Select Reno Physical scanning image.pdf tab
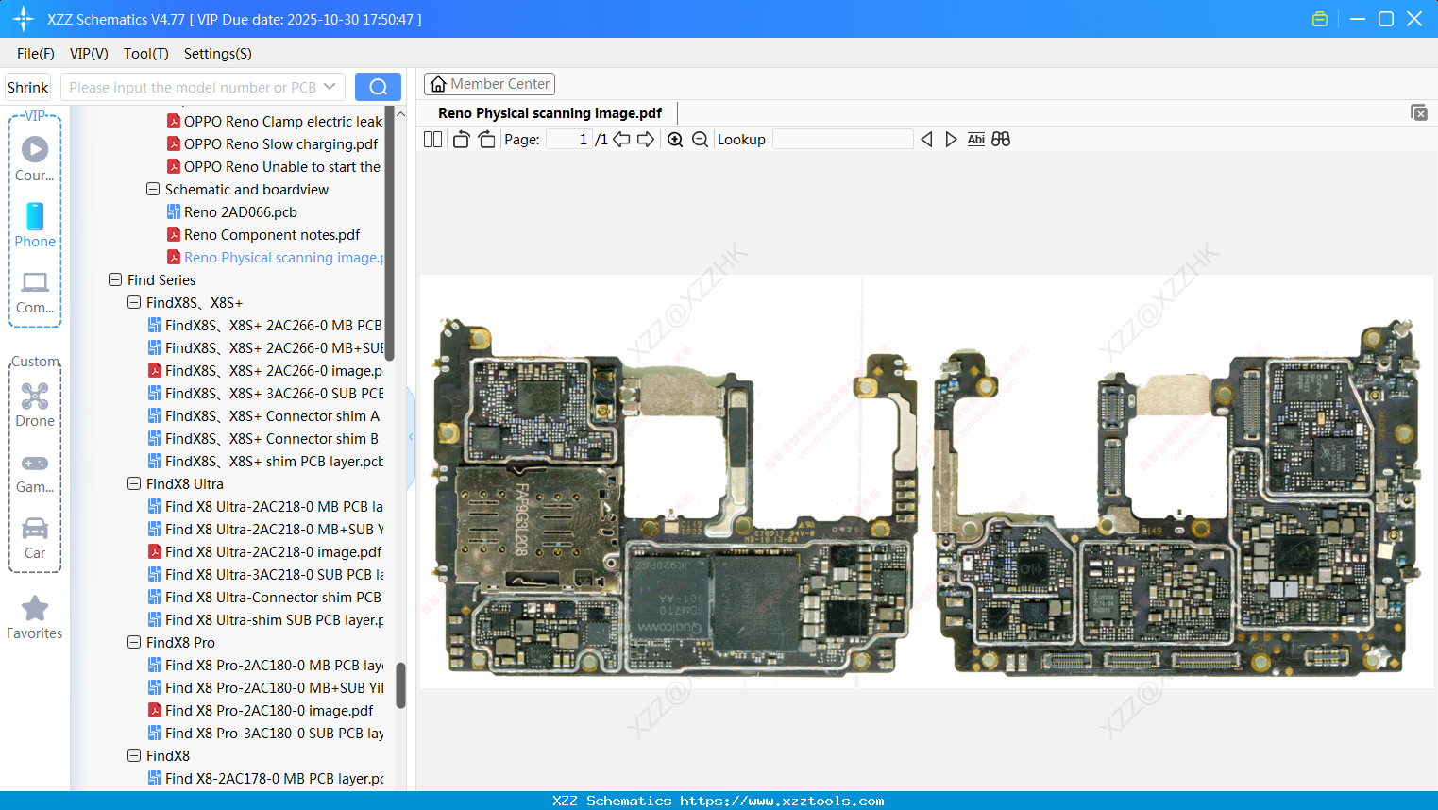Screen dimensions: 1438x810 550,113
